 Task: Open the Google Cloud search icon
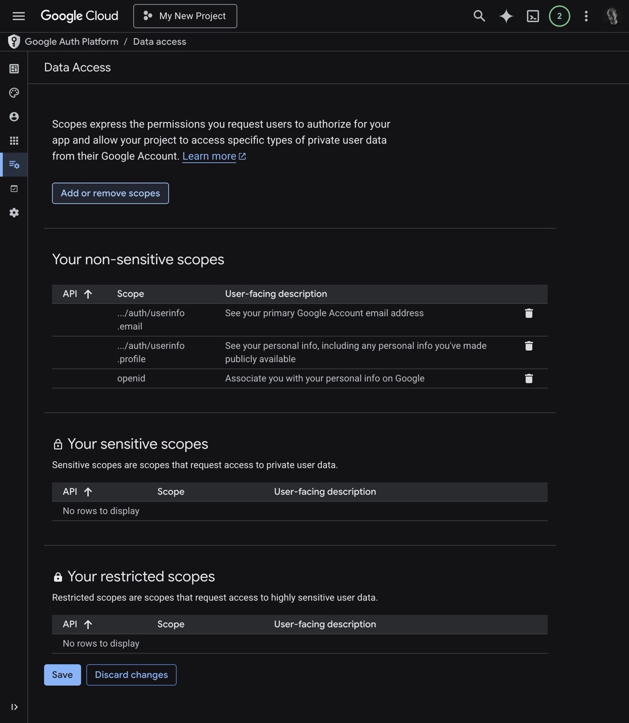point(478,16)
